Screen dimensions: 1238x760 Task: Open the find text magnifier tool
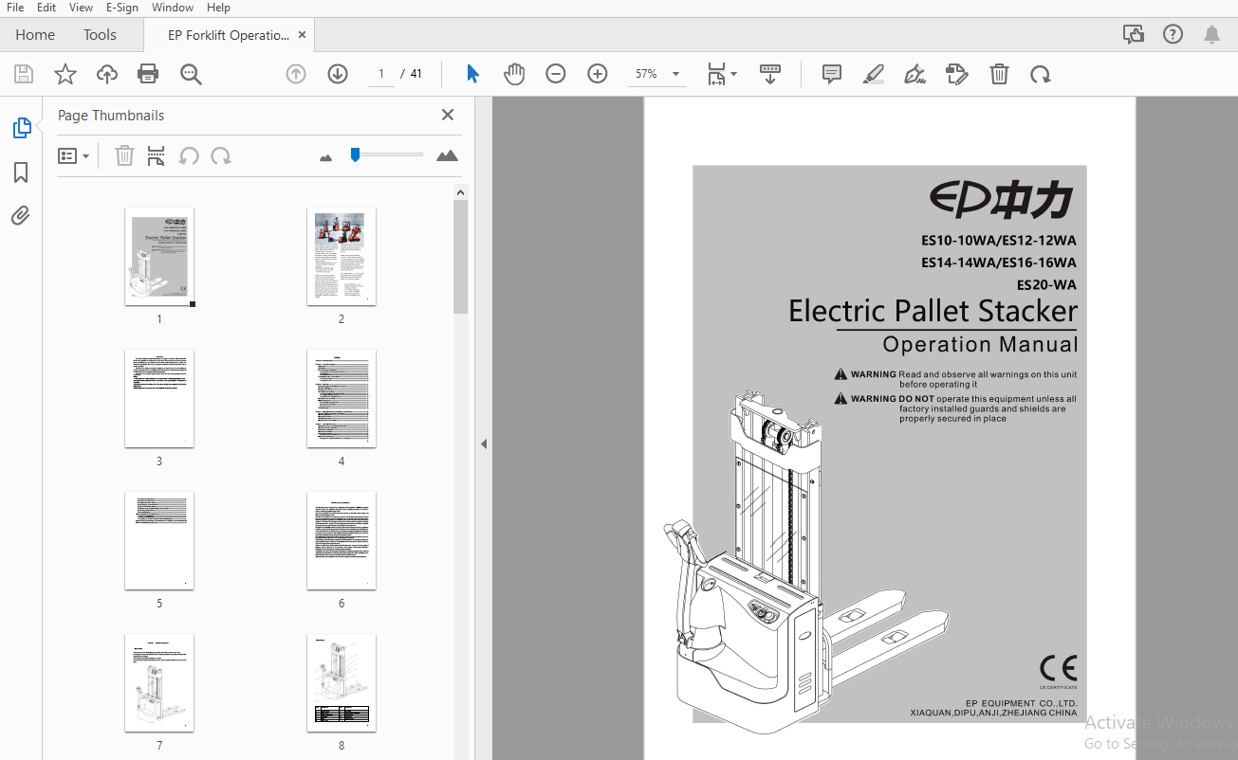click(x=191, y=74)
